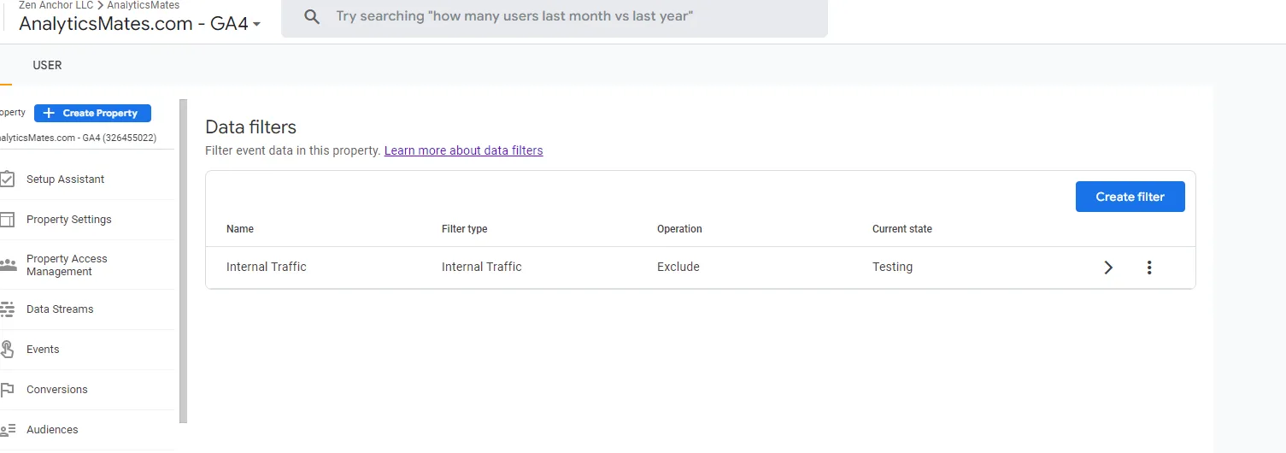Click the Setup Assistant checklist icon
Image resolution: width=1286 pixels, height=453 pixels.
8,179
